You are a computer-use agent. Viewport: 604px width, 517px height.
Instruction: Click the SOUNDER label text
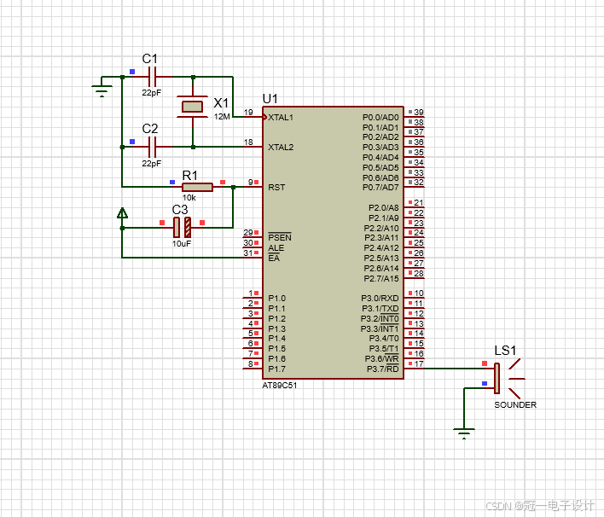pyautogui.click(x=515, y=405)
